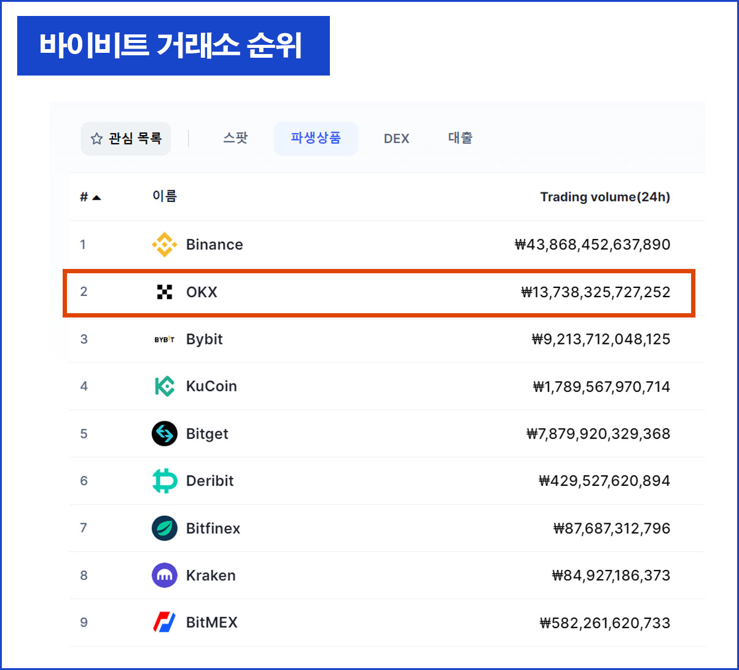The width and height of the screenshot is (739, 670).
Task: Click the volume ₩7,879,920,329,368
Action: pos(598,434)
